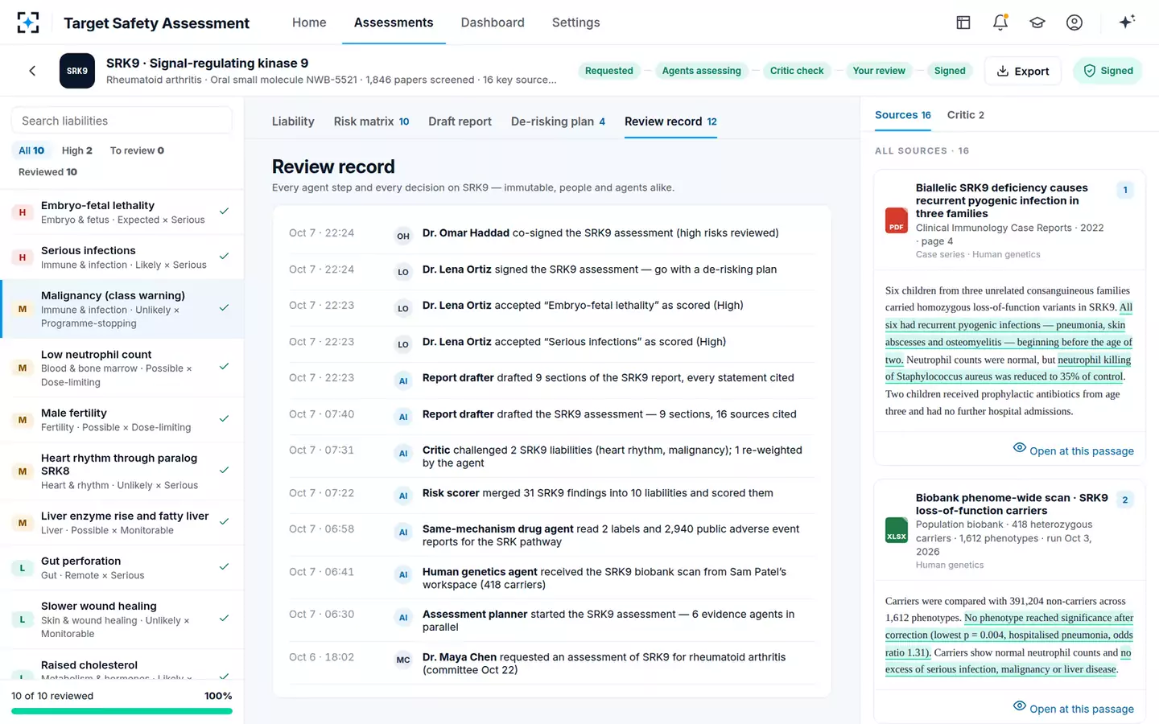Click the Export button
1159x724 pixels.
(x=1023, y=71)
